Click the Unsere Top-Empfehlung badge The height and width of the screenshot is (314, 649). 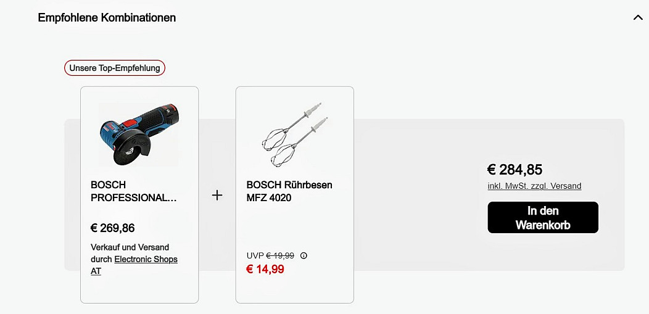coord(115,68)
